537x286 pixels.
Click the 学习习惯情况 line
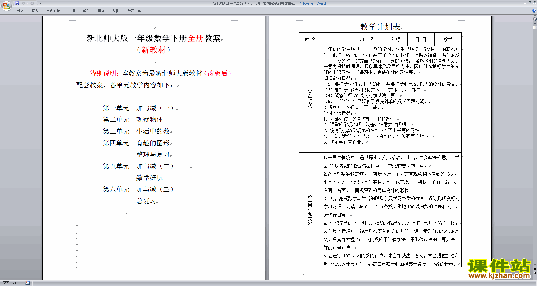[338, 113]
